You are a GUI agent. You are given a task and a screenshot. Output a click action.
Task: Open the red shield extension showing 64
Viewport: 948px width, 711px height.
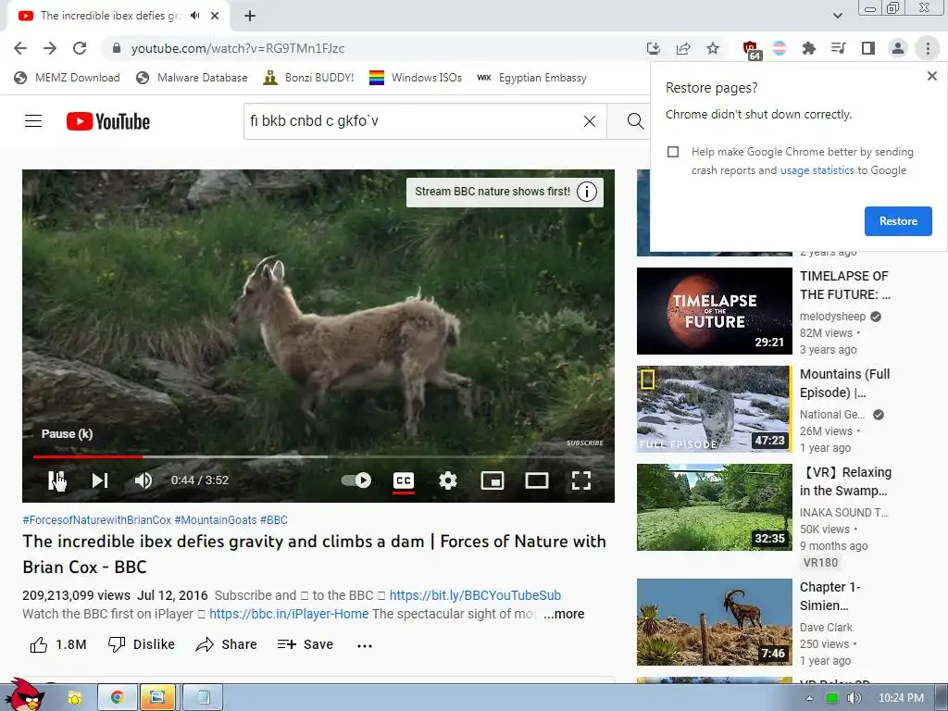[x=751, y=50]
